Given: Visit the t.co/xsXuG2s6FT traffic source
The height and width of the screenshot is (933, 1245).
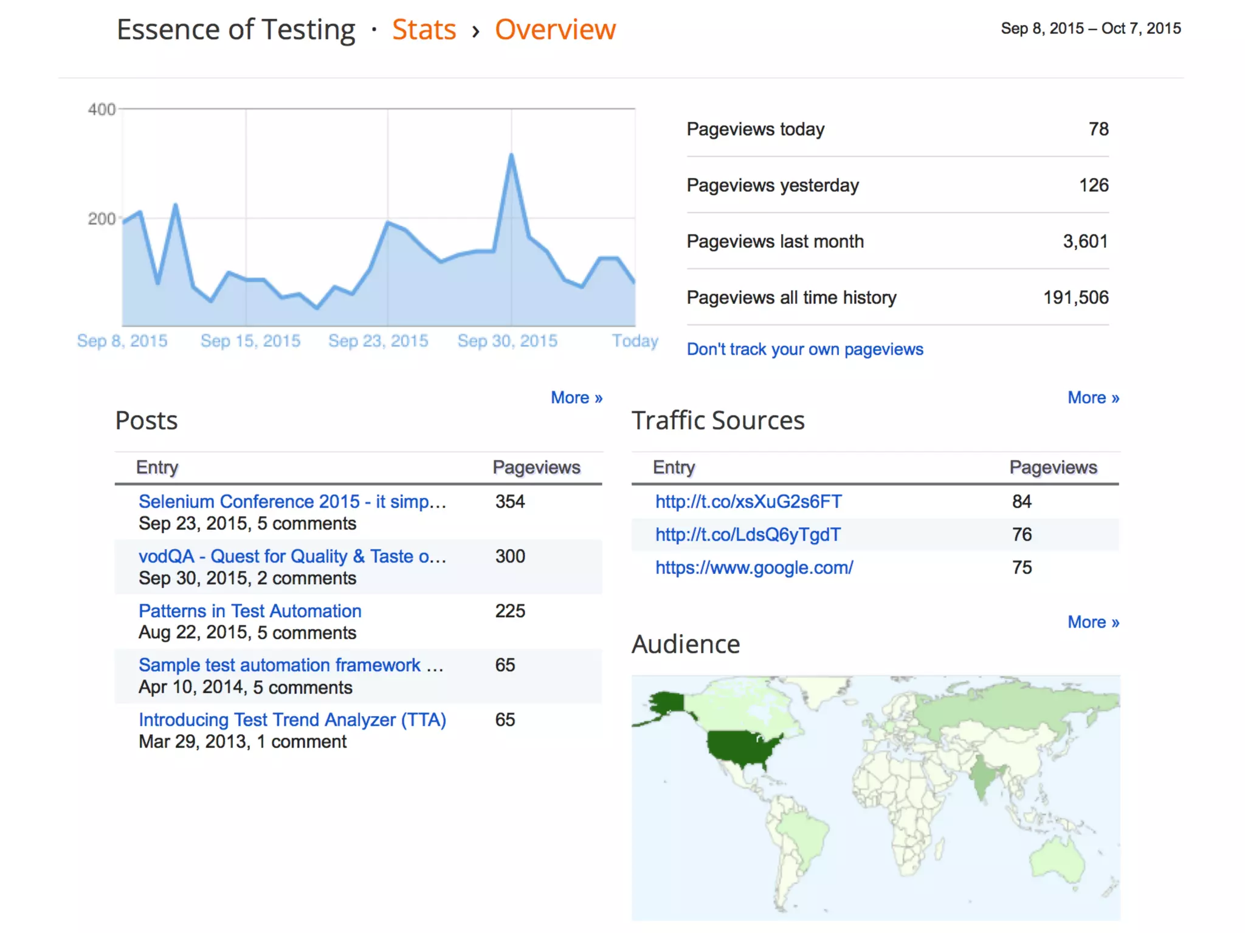Looking at the screenshot, I should point(748,502).
